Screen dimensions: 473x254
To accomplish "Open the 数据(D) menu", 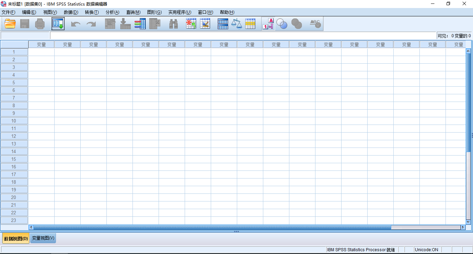I will [x=71, y=12].
